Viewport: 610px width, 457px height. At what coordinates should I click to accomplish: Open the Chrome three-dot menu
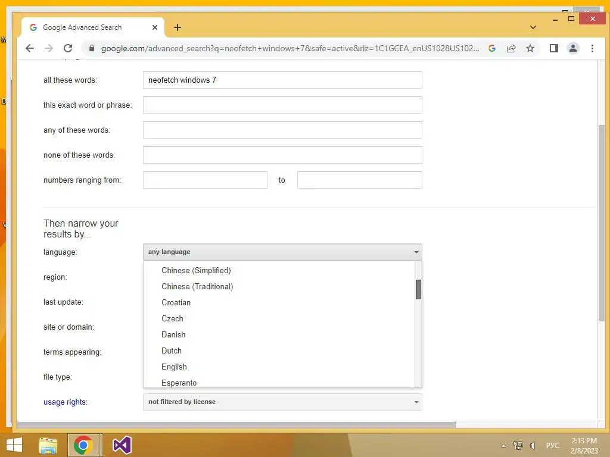point(592,48)
